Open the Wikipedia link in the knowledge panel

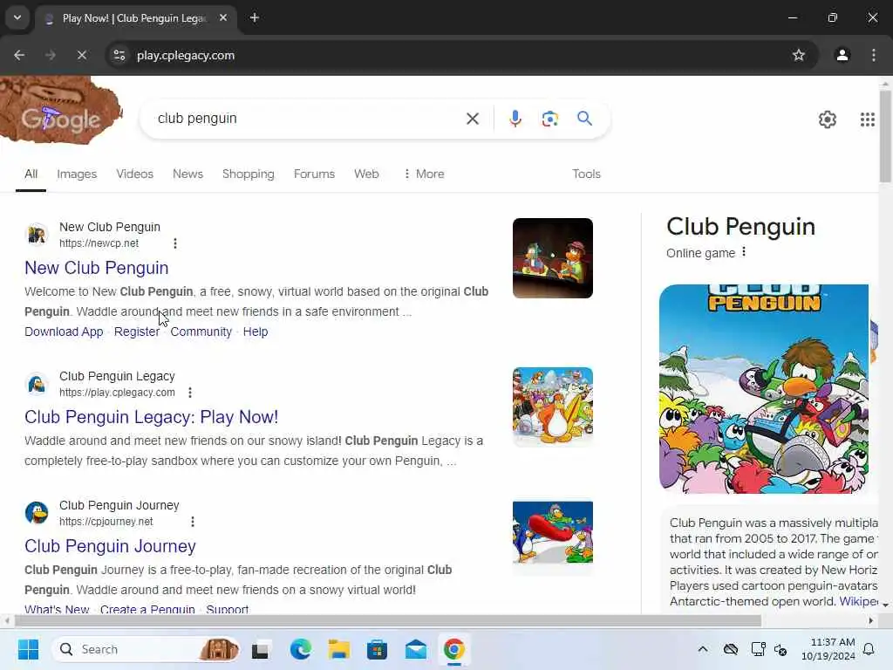[858, 601]
